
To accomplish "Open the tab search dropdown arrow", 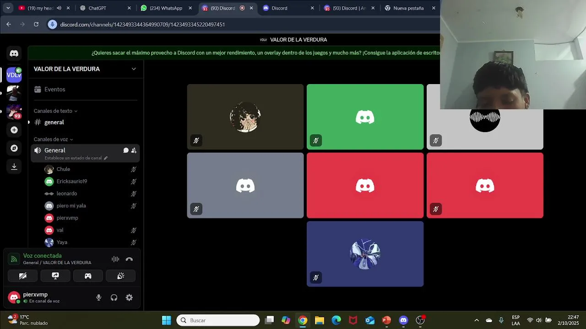I will (8, 8).
